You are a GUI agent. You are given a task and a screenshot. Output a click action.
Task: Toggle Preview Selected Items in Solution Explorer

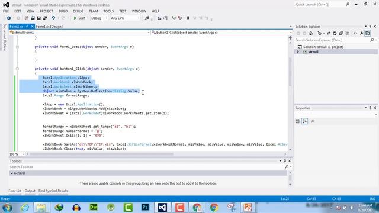point(368,34)
